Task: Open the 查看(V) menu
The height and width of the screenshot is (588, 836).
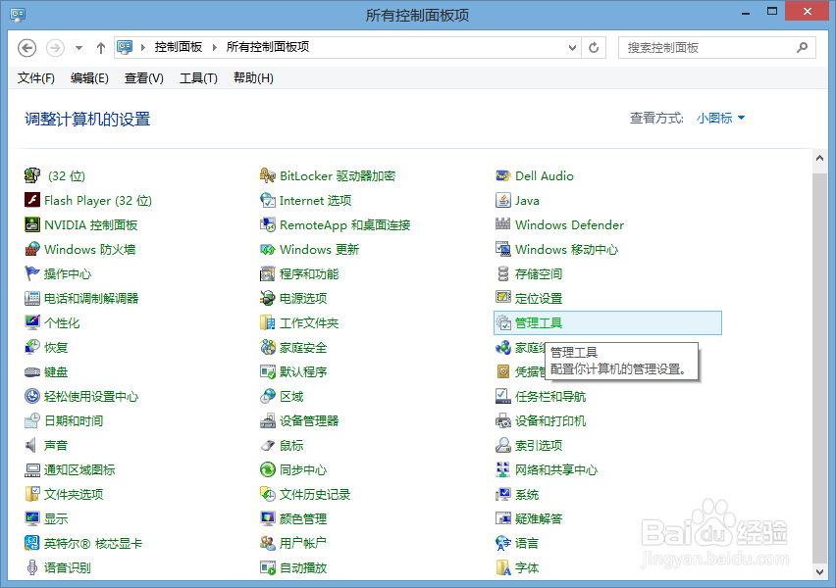Action: click(x=144, y=78)
